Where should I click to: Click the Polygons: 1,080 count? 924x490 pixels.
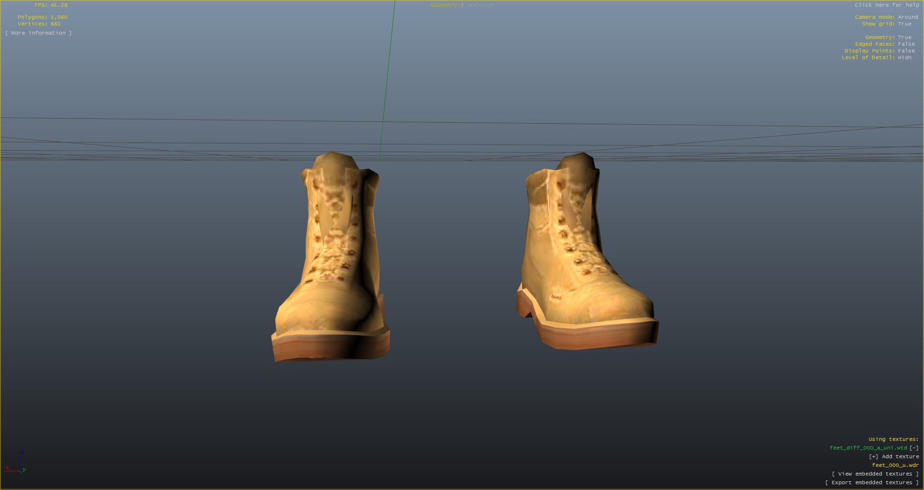tap(42, 17)
